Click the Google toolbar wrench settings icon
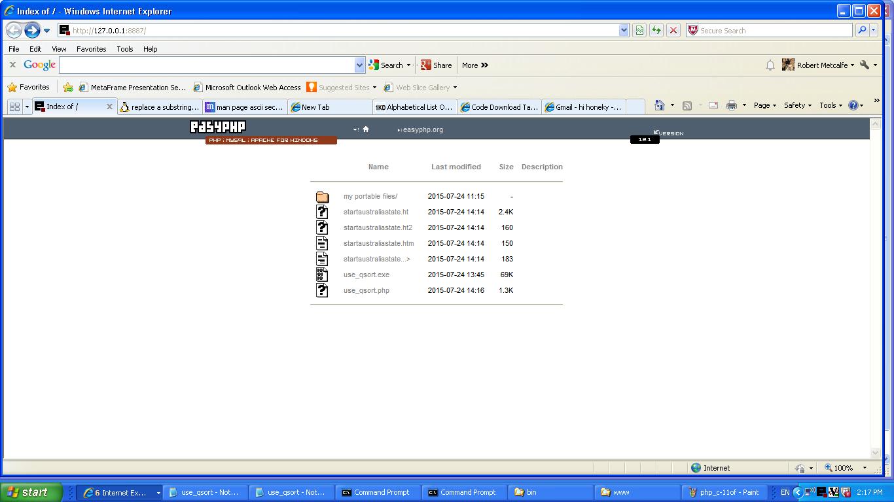Viewport: 894px width, 502px height. tap(865, 65)
